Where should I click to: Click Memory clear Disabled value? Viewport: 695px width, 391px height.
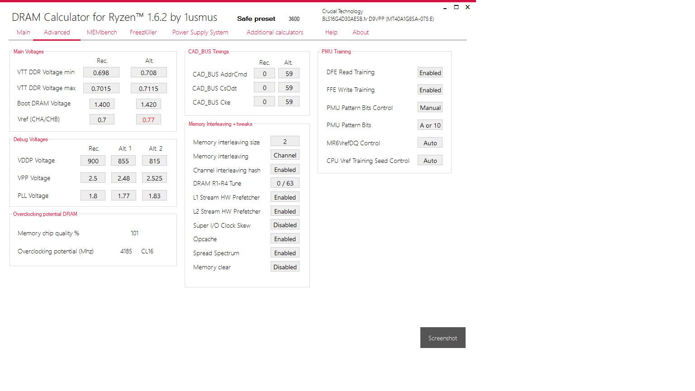point(285,267)
